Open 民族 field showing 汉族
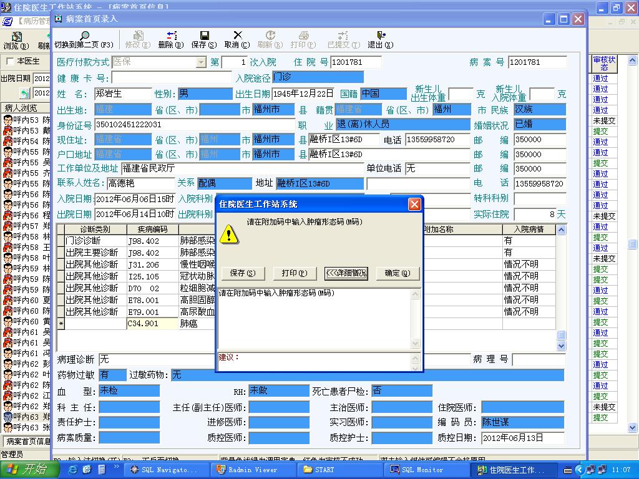The height and width of the screenshot is (479, 639). (540, 109)
